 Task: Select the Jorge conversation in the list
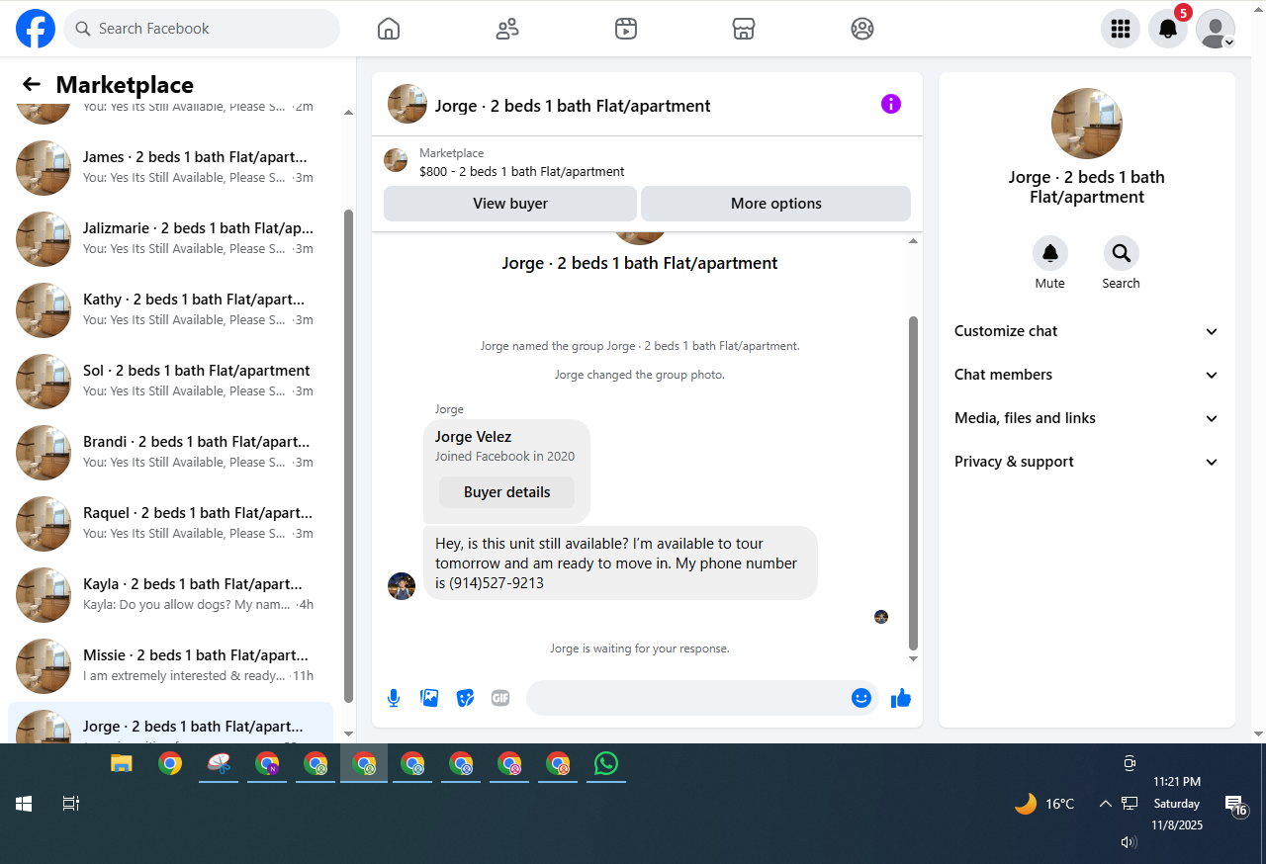pyautogui.click(x=170, y=724)
